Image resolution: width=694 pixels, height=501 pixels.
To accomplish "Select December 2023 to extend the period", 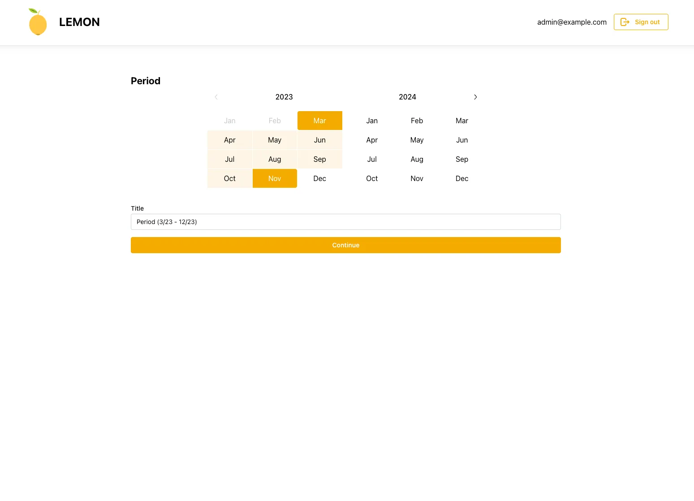I will (x=319, y=178).
